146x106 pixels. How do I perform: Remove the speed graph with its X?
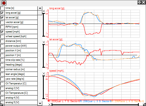[44, 74]
